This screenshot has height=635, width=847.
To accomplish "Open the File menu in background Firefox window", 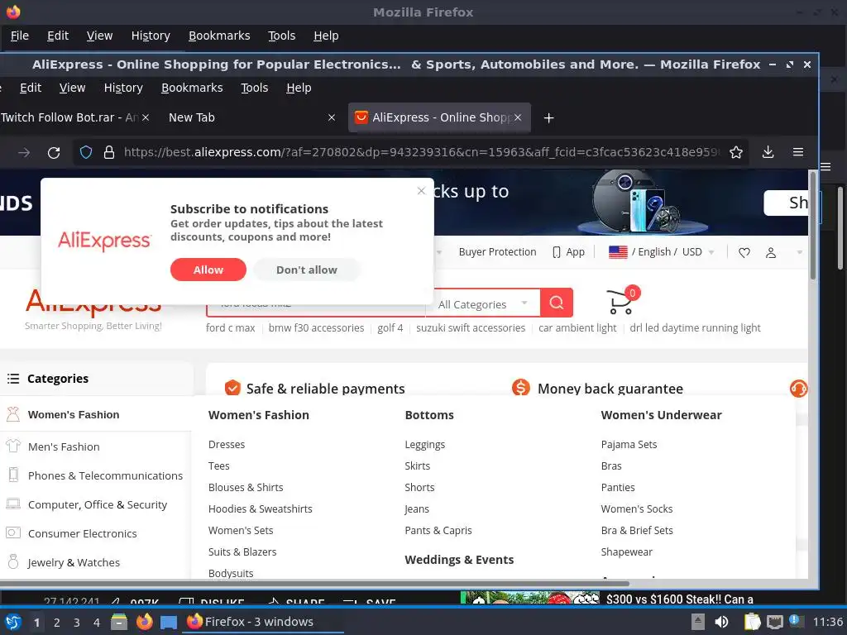I will pyautogui.click(x=20, y=36).
